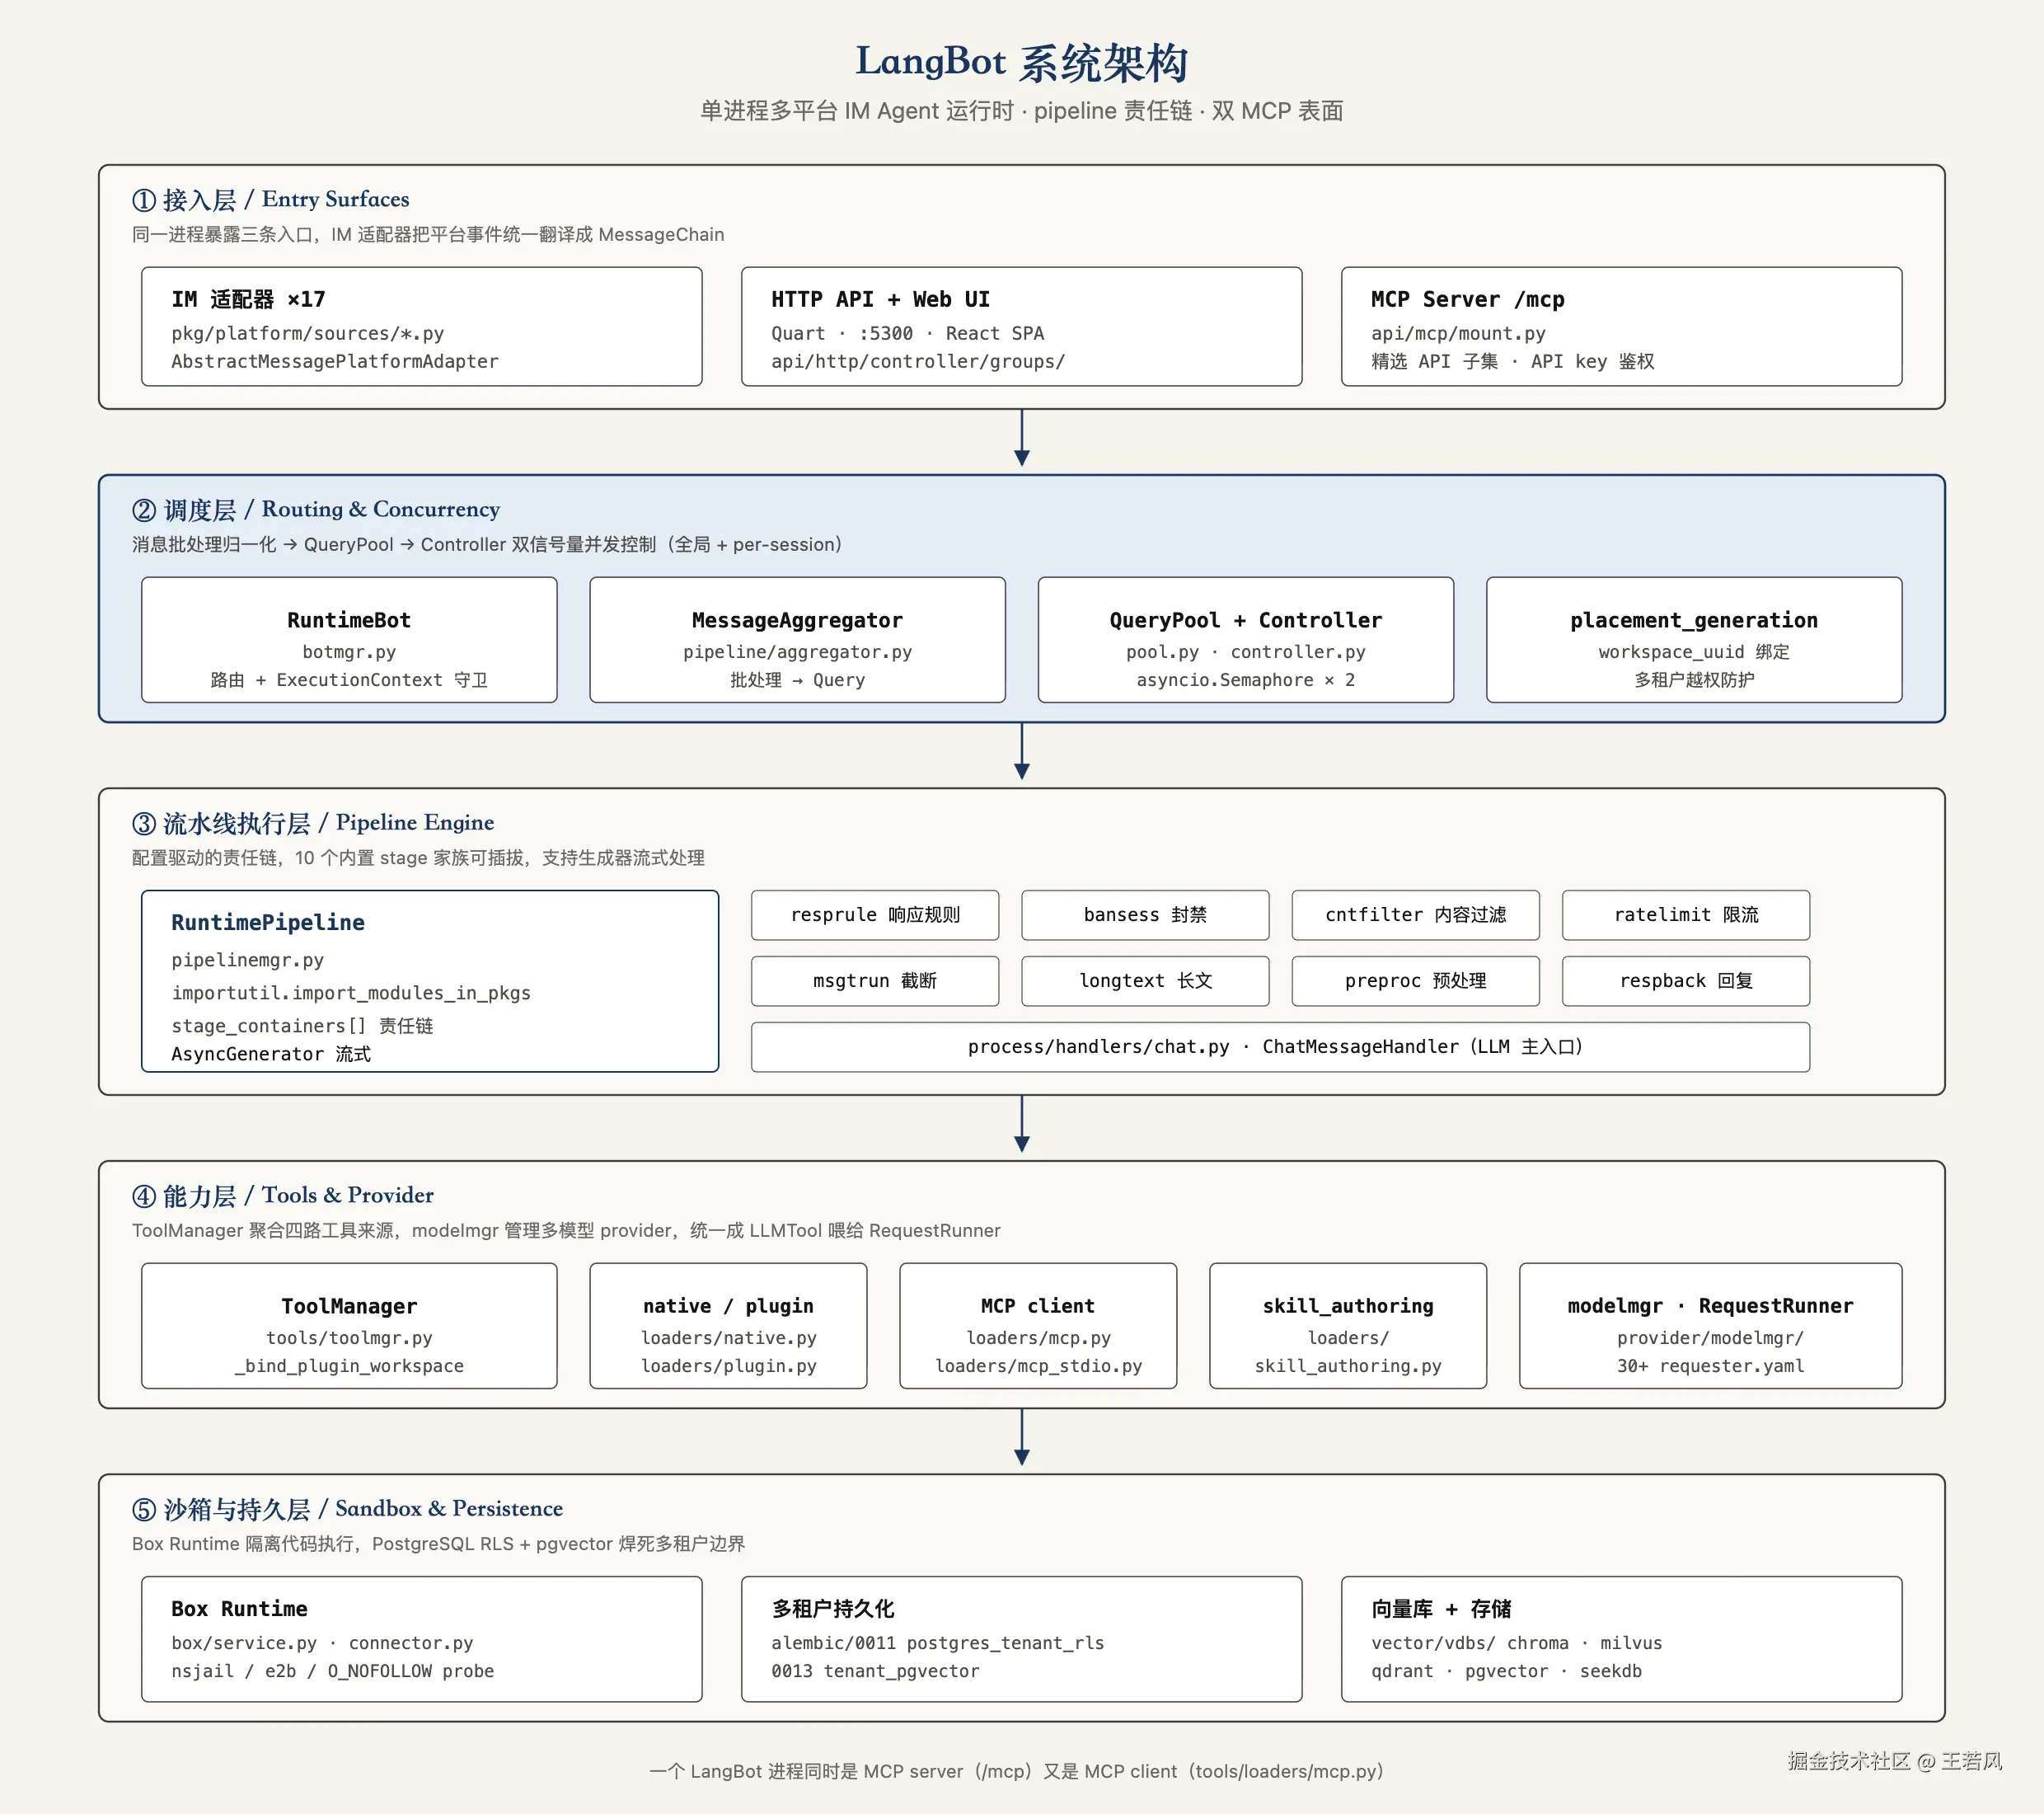The height and width of the screenshot is (1814, 2044).
Task: Select the "QueryPool + Controller" box title
Action: [1245, 620]
